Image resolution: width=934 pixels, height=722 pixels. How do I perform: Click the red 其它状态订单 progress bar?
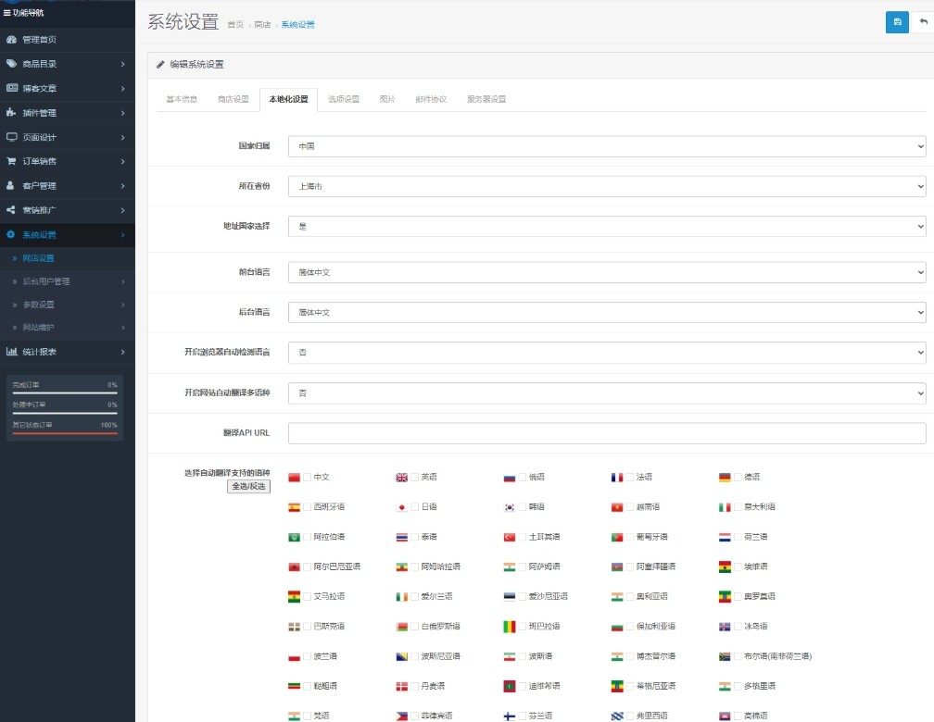pos(65,433)
